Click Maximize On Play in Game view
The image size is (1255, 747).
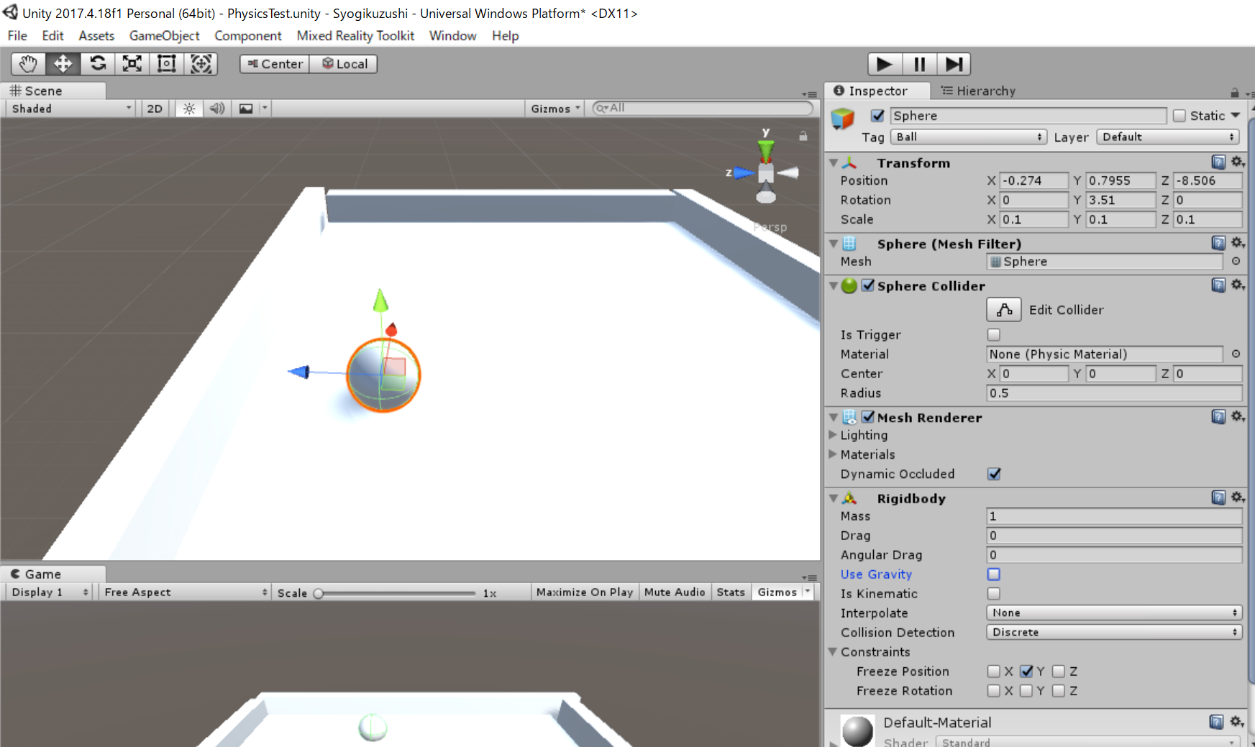pyautogui.click(x=584, y=592)
